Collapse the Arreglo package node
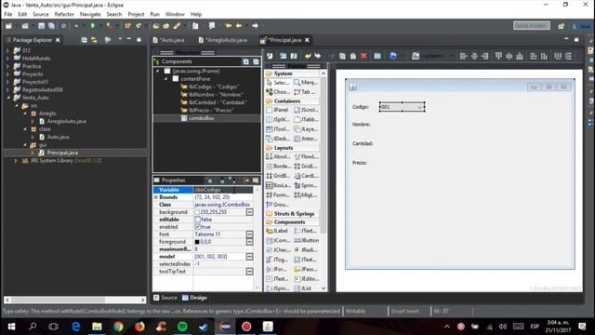The image size is (595, 335). [25, 114]
